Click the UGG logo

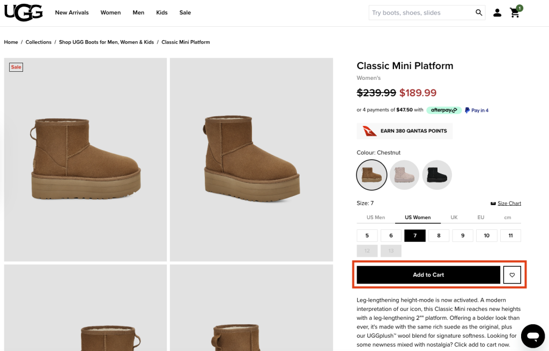tap(23, 12)
